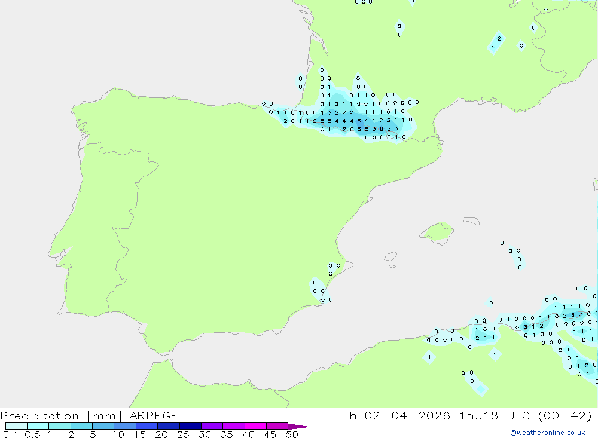
Task: Select the 35–40 mm purple legend swatch
Action: pyautogui.click(x=233, y=426)
